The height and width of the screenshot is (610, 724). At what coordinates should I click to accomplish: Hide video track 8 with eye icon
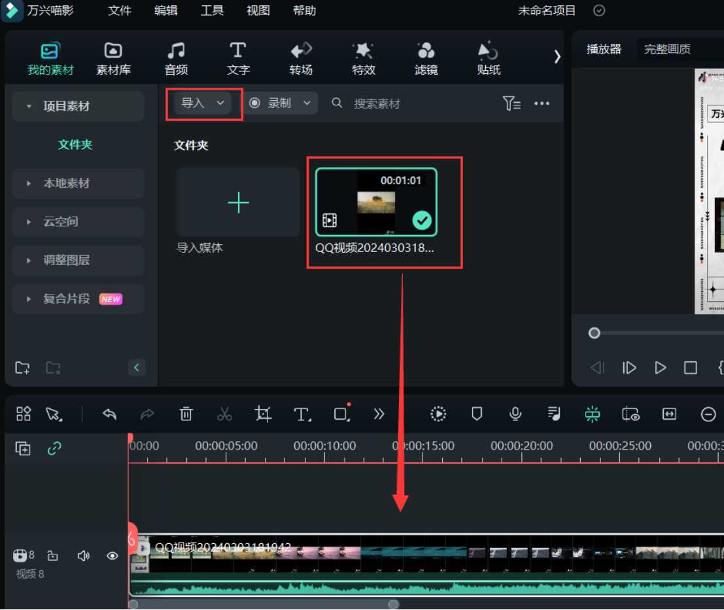[x=112, y=556]
